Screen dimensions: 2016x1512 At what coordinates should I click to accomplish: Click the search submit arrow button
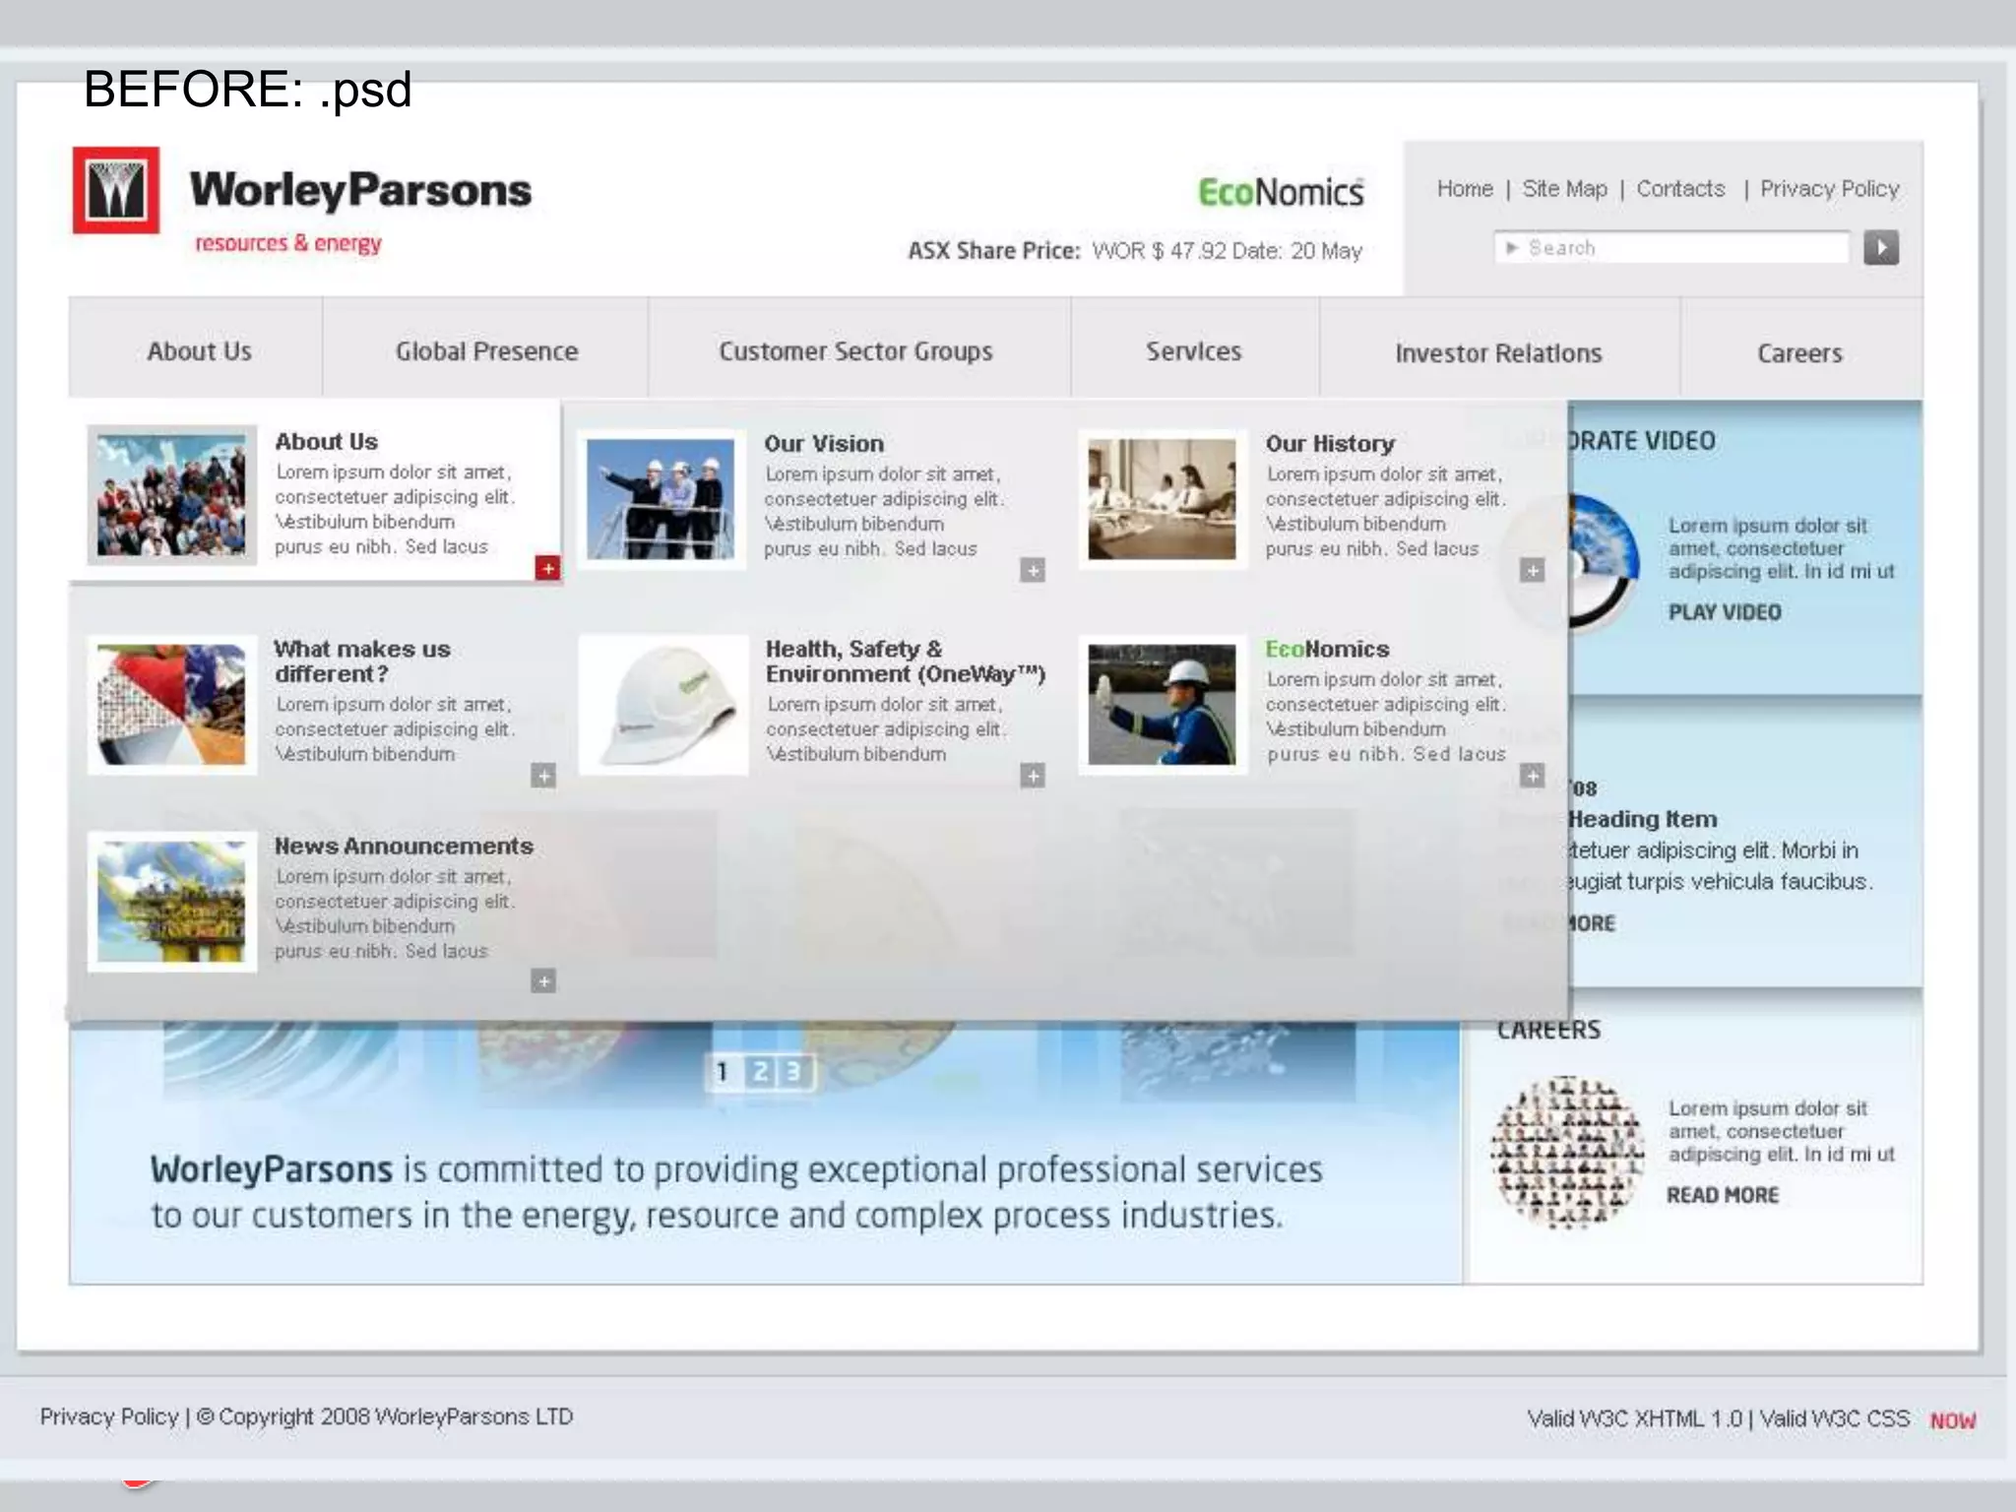pos(1880,247)
